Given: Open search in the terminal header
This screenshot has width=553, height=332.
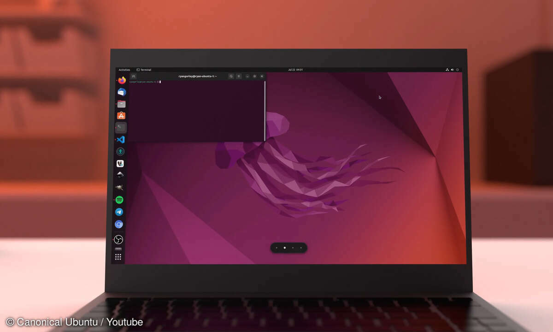Looking at the screenshot, I should [x=231, y=76].
